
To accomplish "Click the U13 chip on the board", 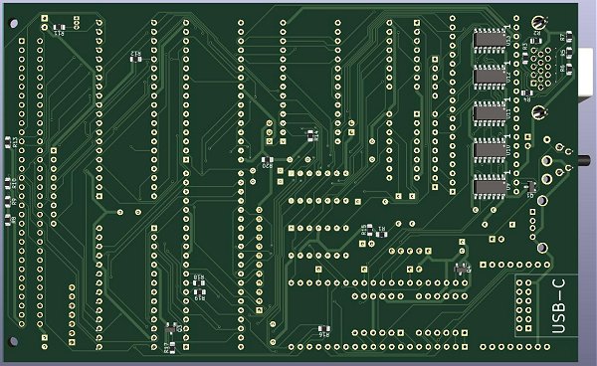I will click(x=490, y=40).
